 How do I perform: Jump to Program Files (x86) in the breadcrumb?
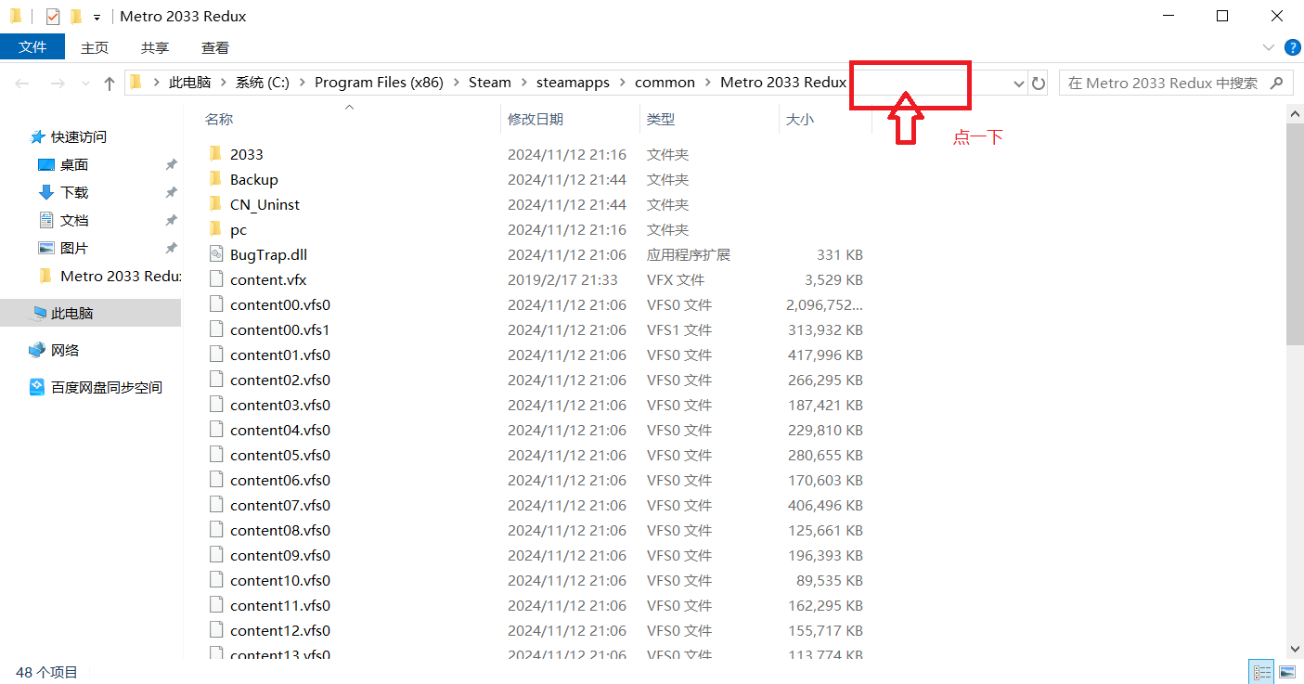coord(379,83)
